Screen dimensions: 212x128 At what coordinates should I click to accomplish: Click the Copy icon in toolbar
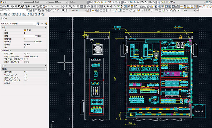click(37, 6)
